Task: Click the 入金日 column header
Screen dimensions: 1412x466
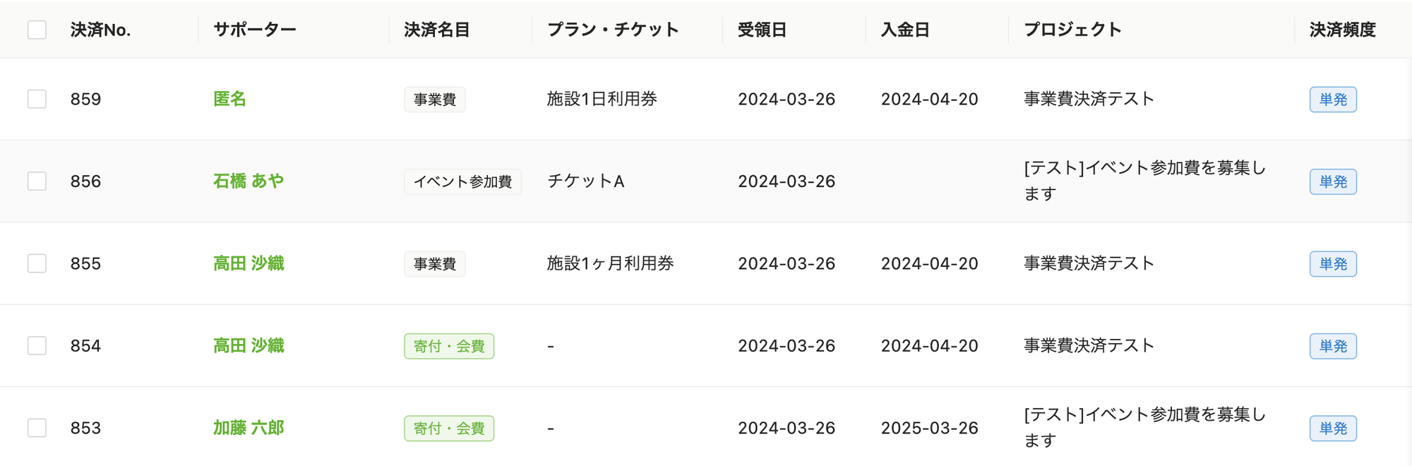Action: point(905,30)
